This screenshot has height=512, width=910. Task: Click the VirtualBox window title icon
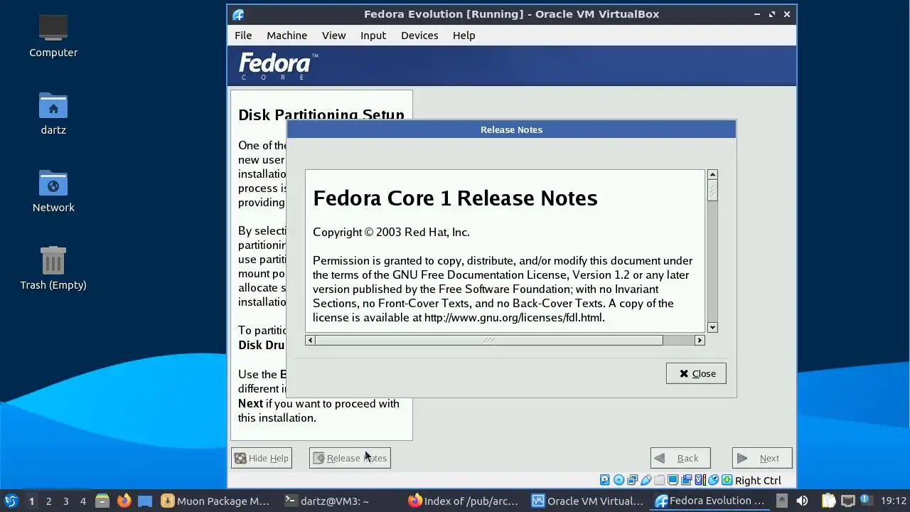coord(238,14)
